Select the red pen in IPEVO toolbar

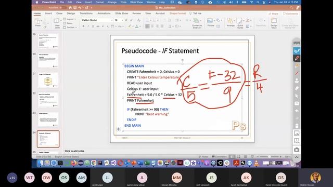297,58
